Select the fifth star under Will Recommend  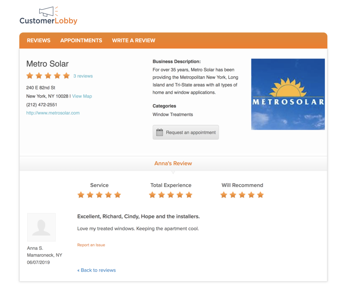(261, 195)
